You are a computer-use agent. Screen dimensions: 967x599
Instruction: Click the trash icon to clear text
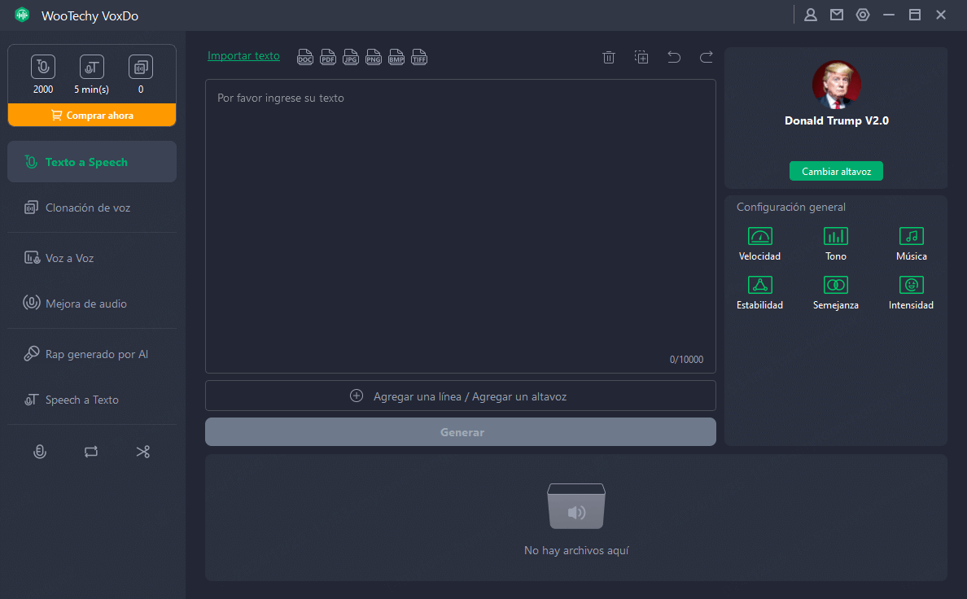pyautogui.click(x=609, y=57)
